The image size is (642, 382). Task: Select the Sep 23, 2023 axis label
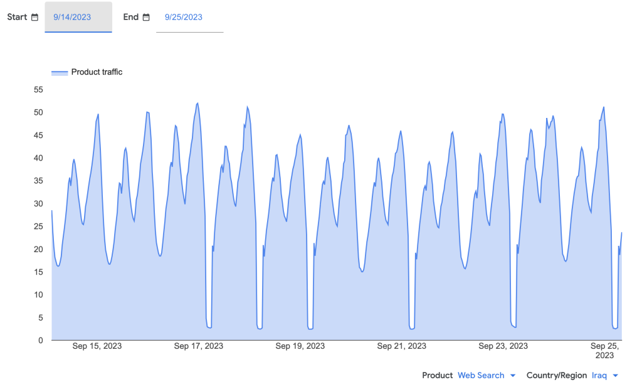tap(503, 346)
